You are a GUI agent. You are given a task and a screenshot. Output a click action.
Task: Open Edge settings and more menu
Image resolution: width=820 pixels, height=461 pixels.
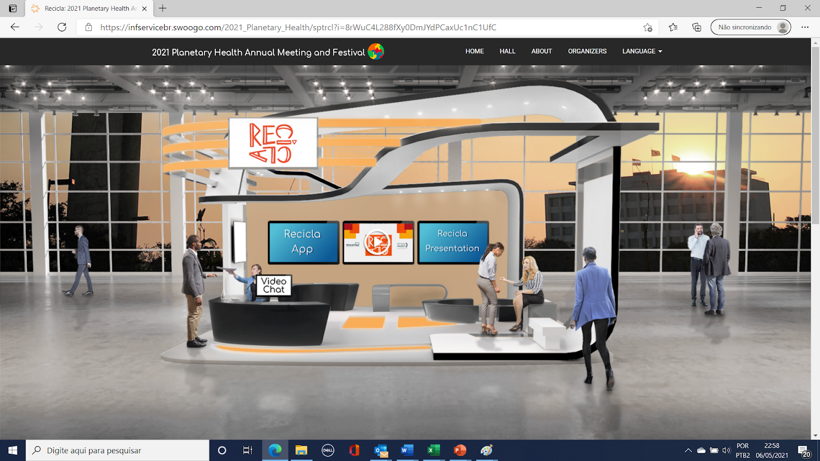pyautogui.click(x=805, y=27)
